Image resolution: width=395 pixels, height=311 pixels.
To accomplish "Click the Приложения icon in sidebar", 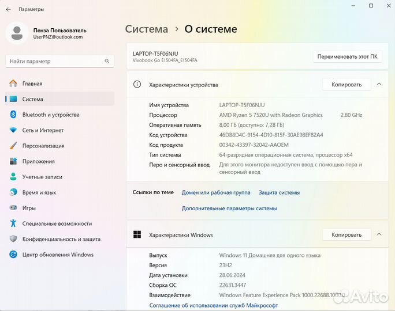I will (13, 161).
